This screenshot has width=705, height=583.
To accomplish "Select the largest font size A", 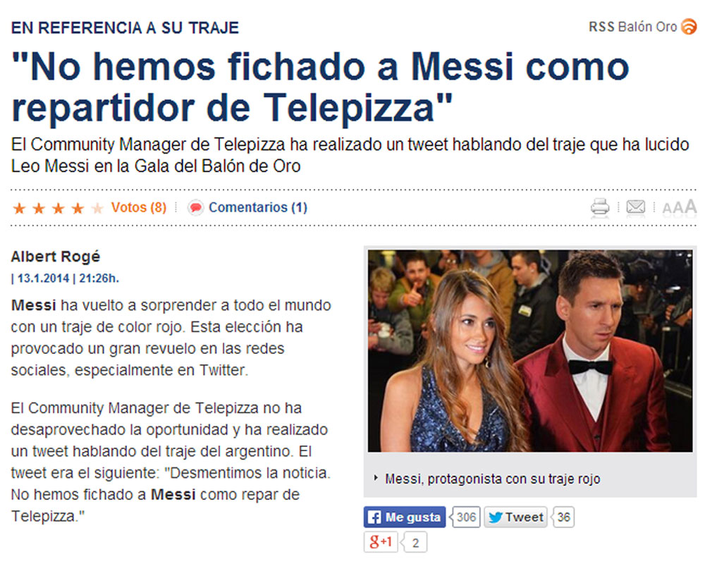I will click(x=690, y=207).
